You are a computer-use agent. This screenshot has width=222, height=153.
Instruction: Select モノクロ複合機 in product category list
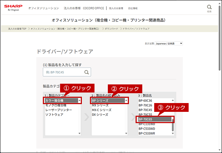pos(61,106)
